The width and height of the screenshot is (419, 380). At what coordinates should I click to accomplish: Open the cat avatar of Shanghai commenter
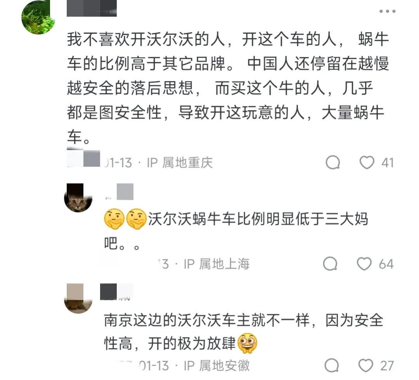point(78,198)
